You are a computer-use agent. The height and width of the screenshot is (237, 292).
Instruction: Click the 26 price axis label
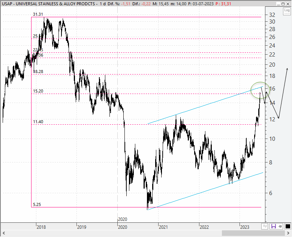coord(272,37)
